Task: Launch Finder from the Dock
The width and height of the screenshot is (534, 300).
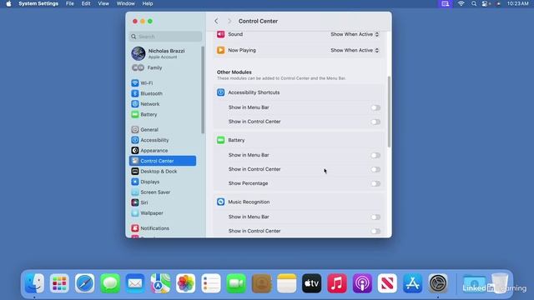Action: click(x=34, y=283)
